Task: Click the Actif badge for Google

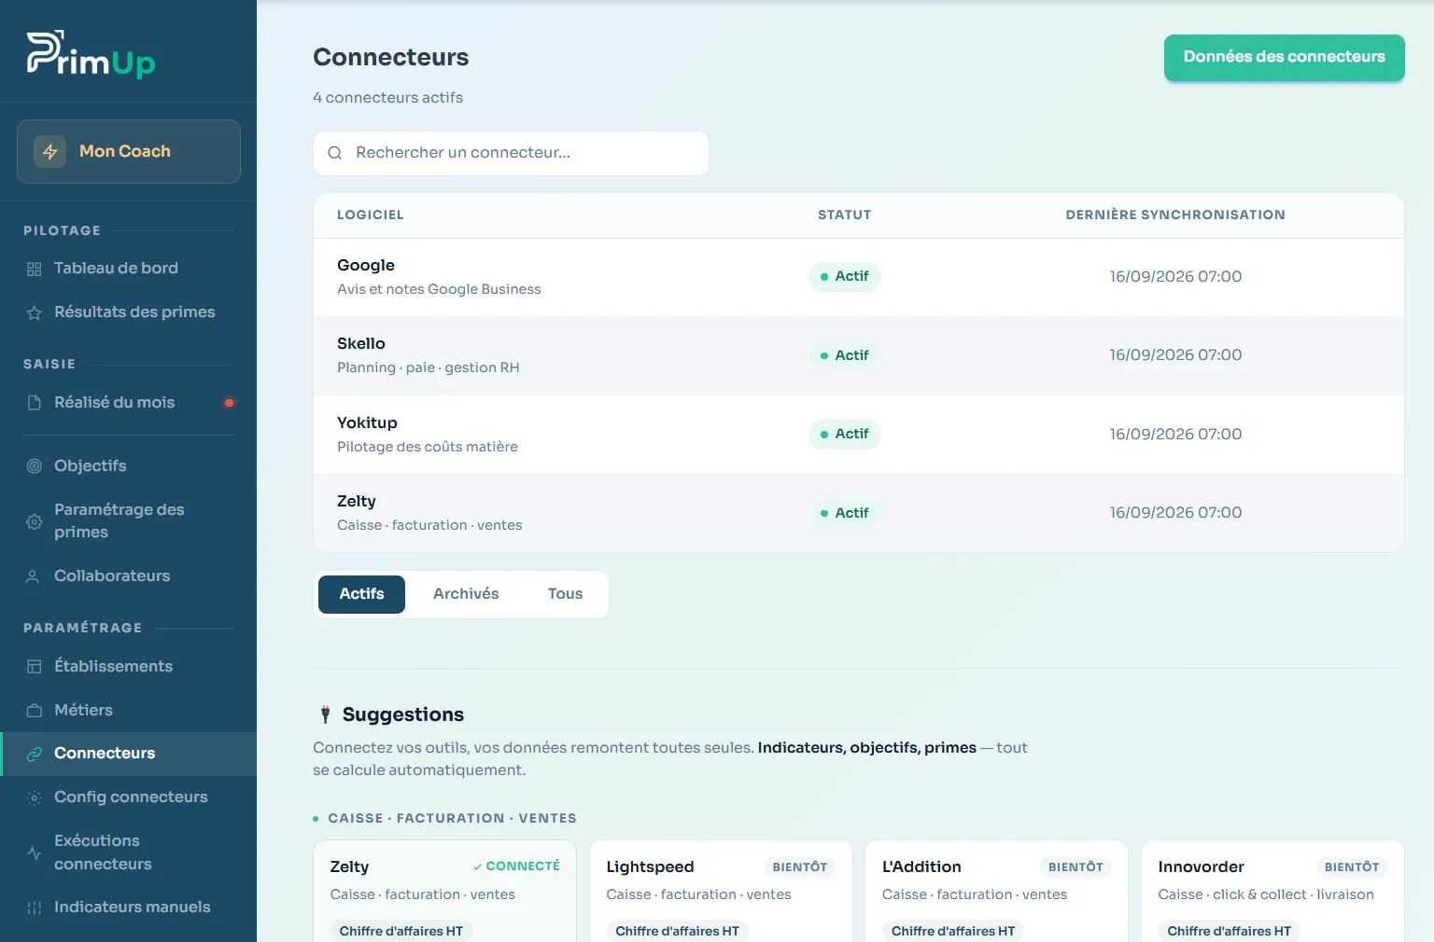Action: 844,277
